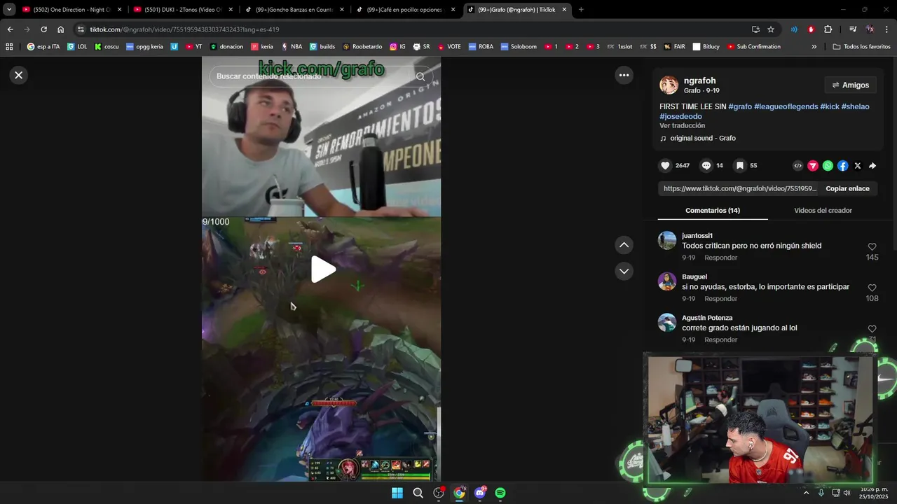
Task: Switch to Videos del creador tab
Action: pos(823,211)
